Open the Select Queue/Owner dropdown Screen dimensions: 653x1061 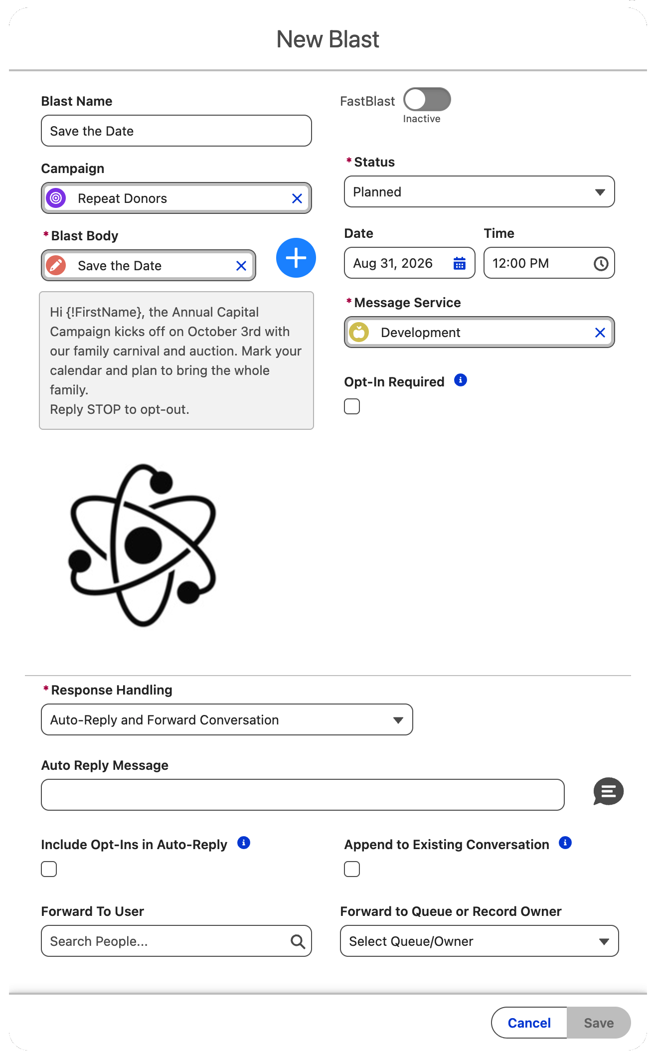(x=480, y=941)
